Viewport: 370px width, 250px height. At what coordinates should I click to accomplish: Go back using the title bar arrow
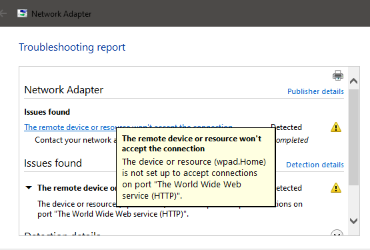click(x=3, y=14)
